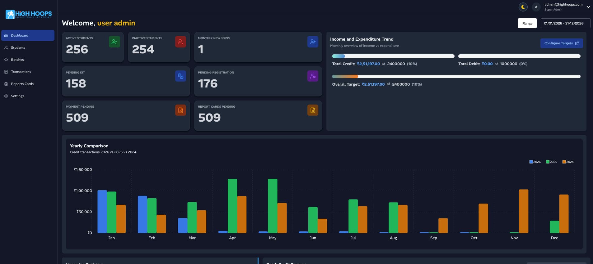Click the Range button
The image size is (593, 264).
click(527, 23)
